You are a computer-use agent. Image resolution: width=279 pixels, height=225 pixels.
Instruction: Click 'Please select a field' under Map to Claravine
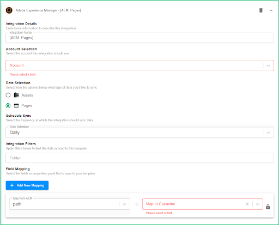tap(159, 213)
